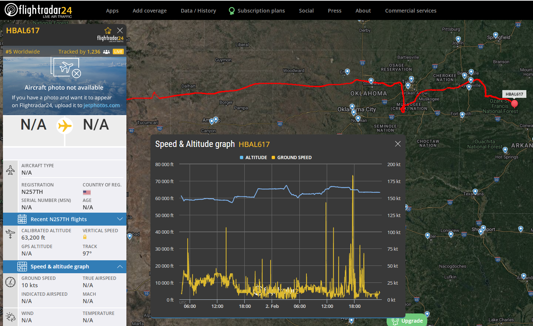
Task: Click the airport pin near Texarkana
Action: (x=475, y=192)
